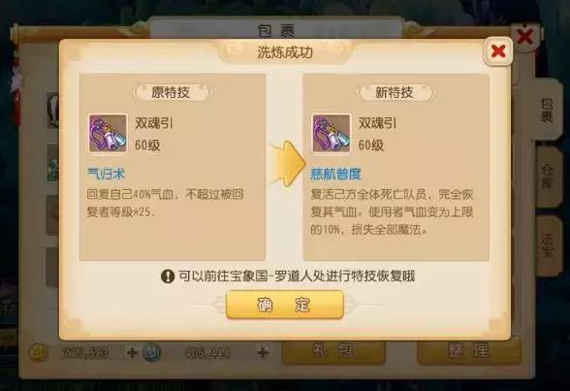
Task: Switch to the 包裹 side tab
Action: (x=548, y=110)
